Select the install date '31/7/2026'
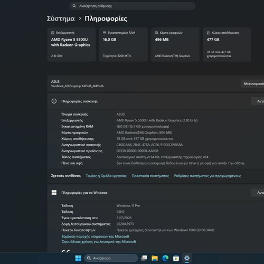The image size is (264, 264). click(124, 218)
